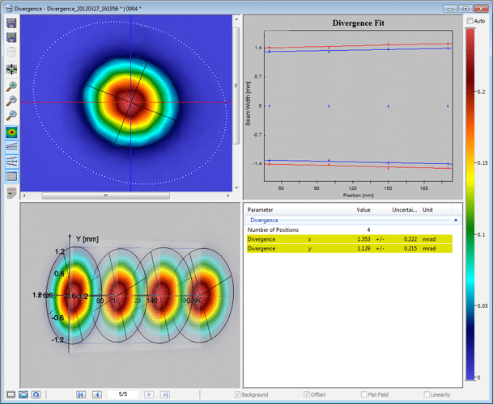Click the Value column header

[x=351, y=210]
